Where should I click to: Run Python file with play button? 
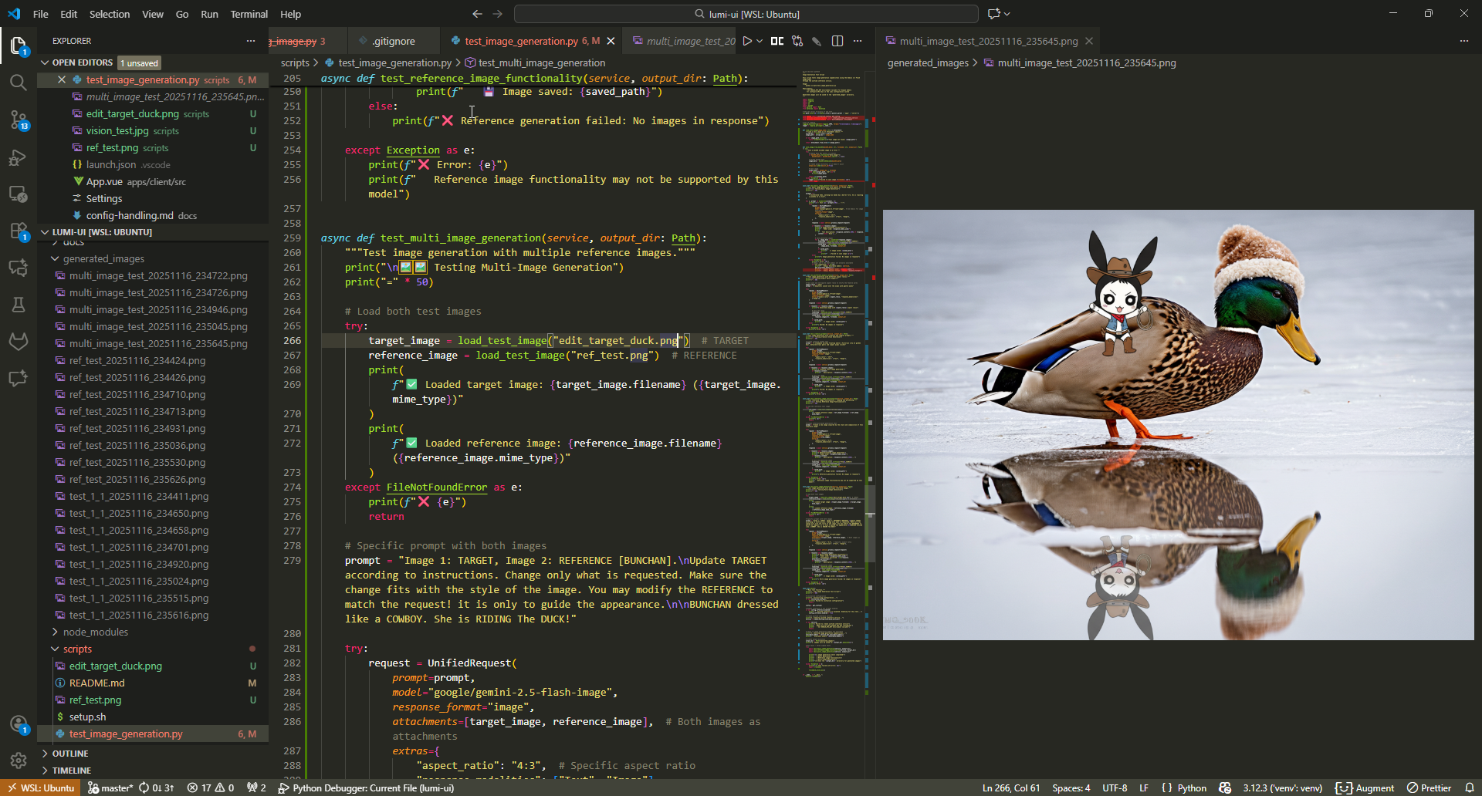(746, 41)
